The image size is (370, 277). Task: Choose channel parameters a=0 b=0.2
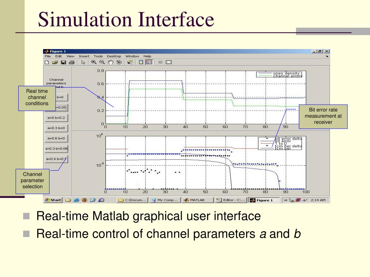tap(56, 118)
